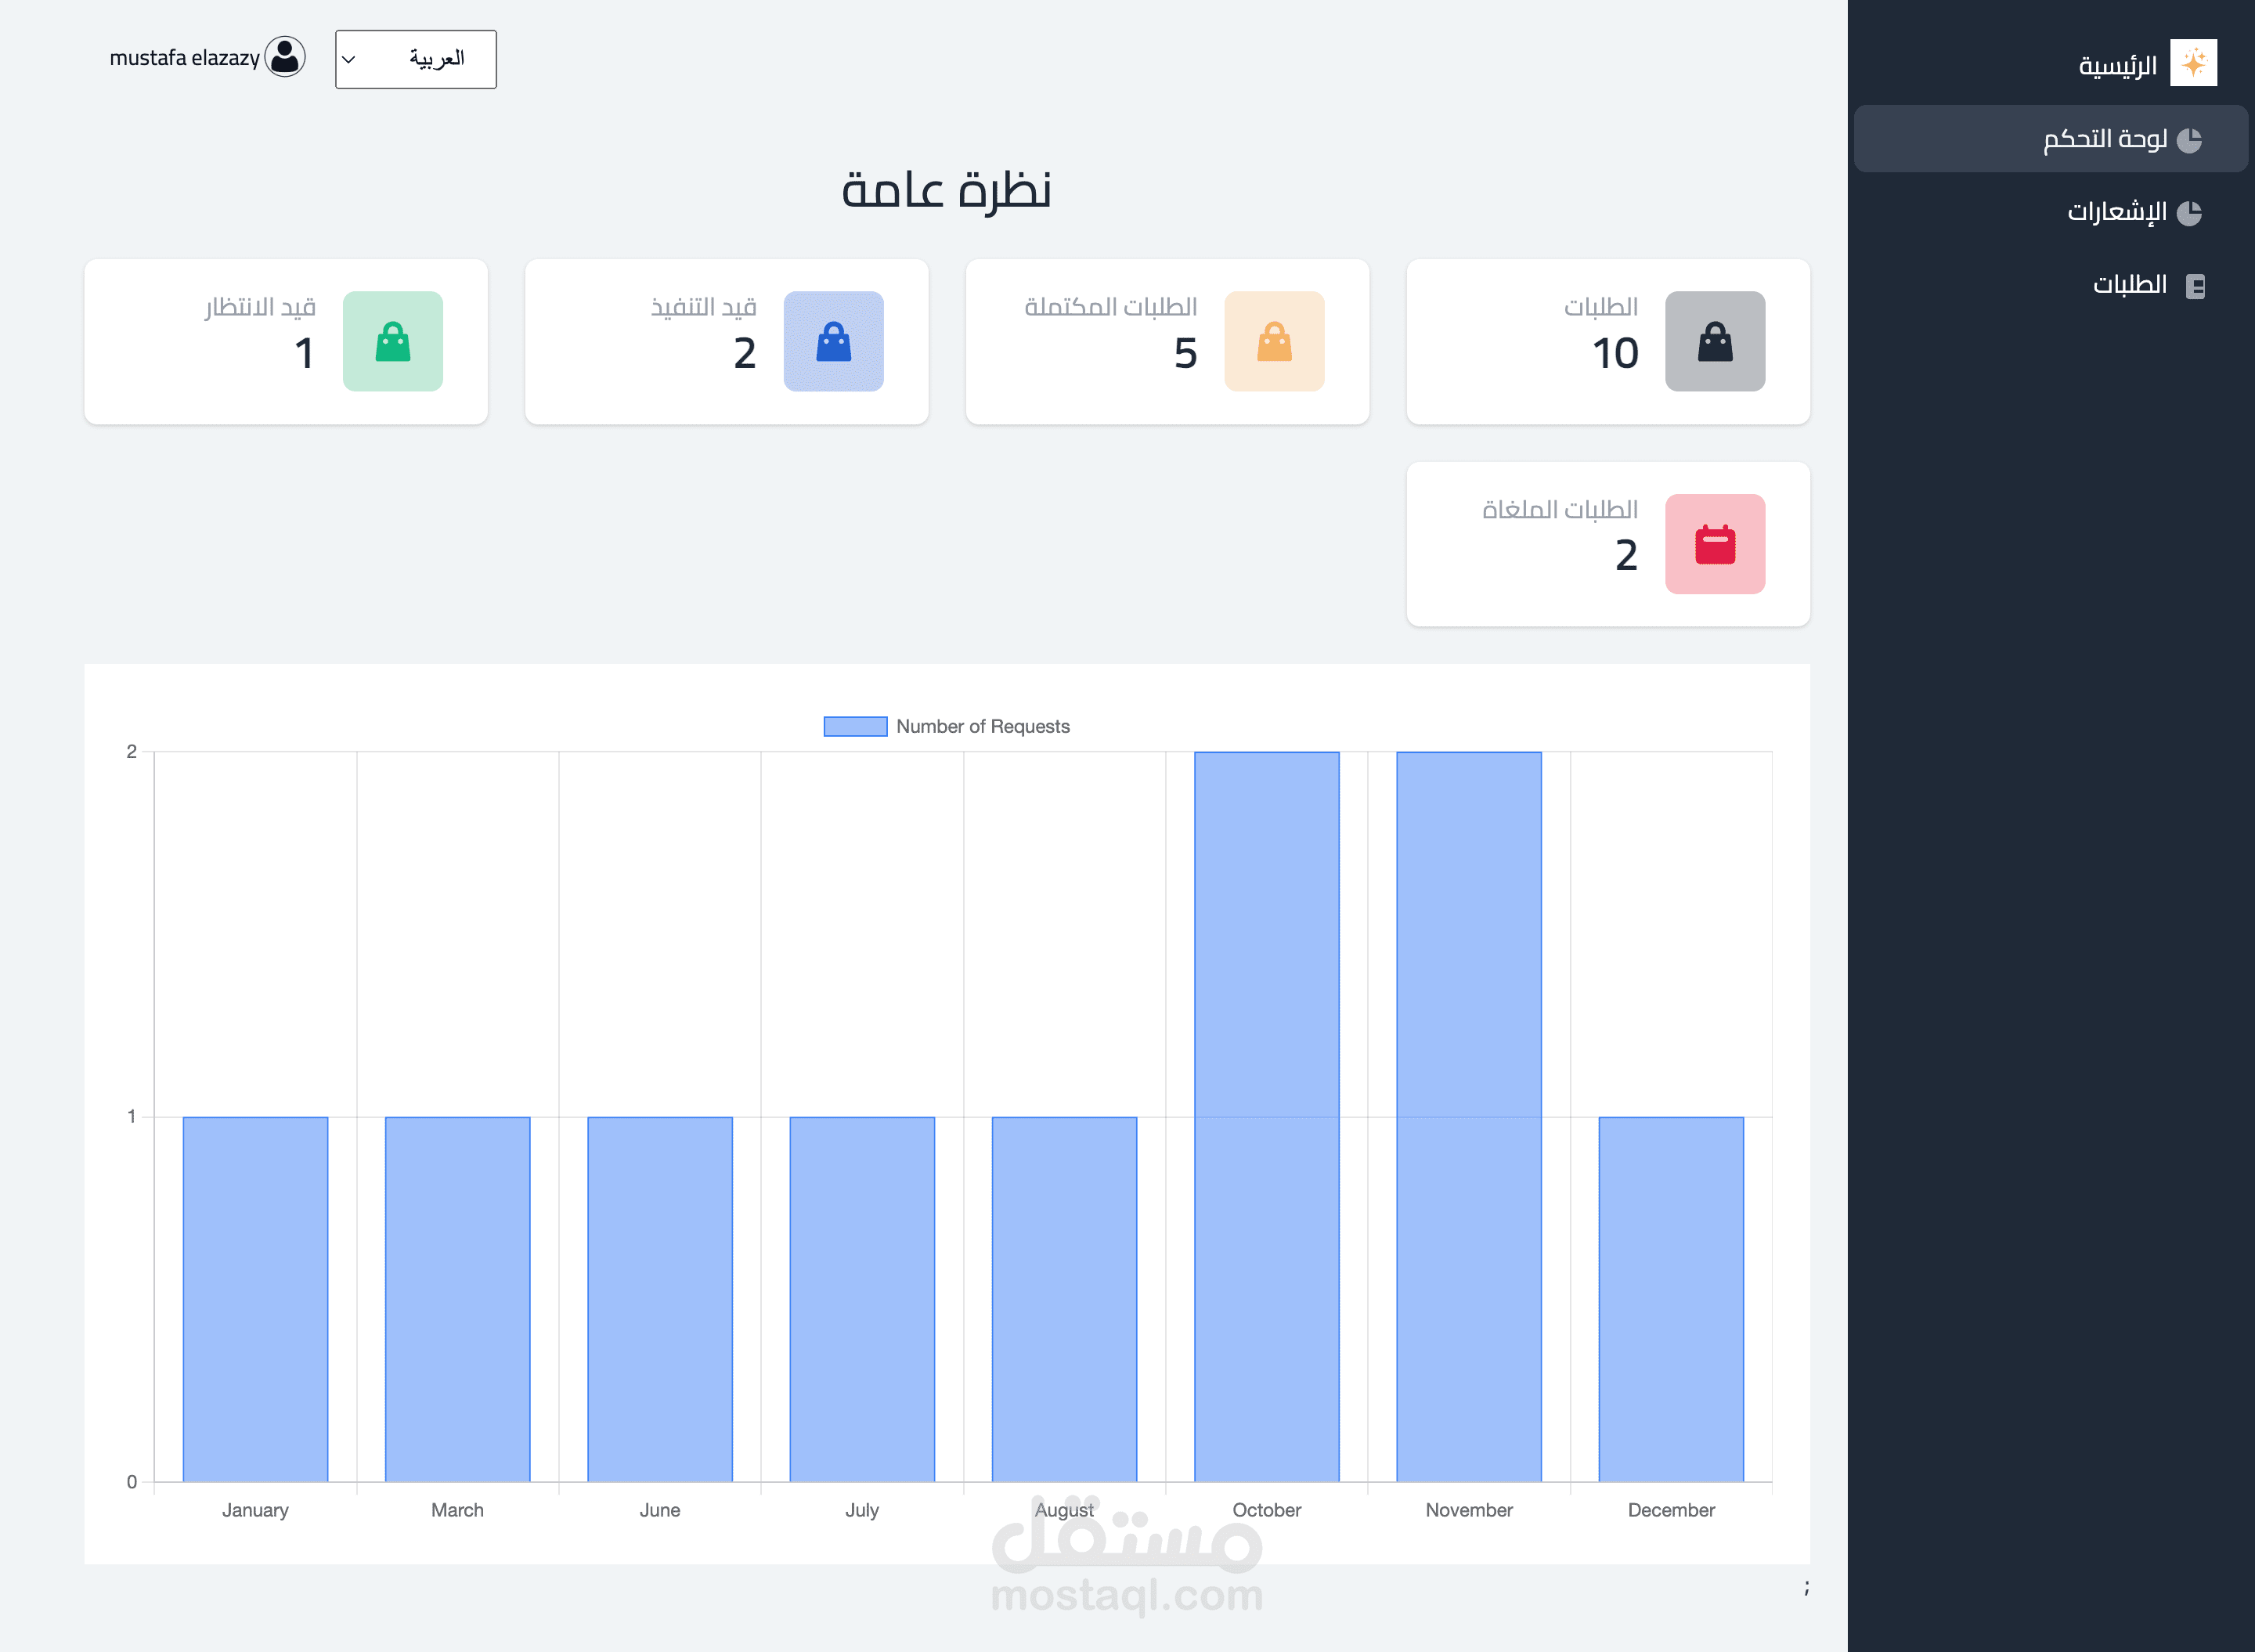
Task: Click the red calendar cancelled orders icon
Action: 1714,544
